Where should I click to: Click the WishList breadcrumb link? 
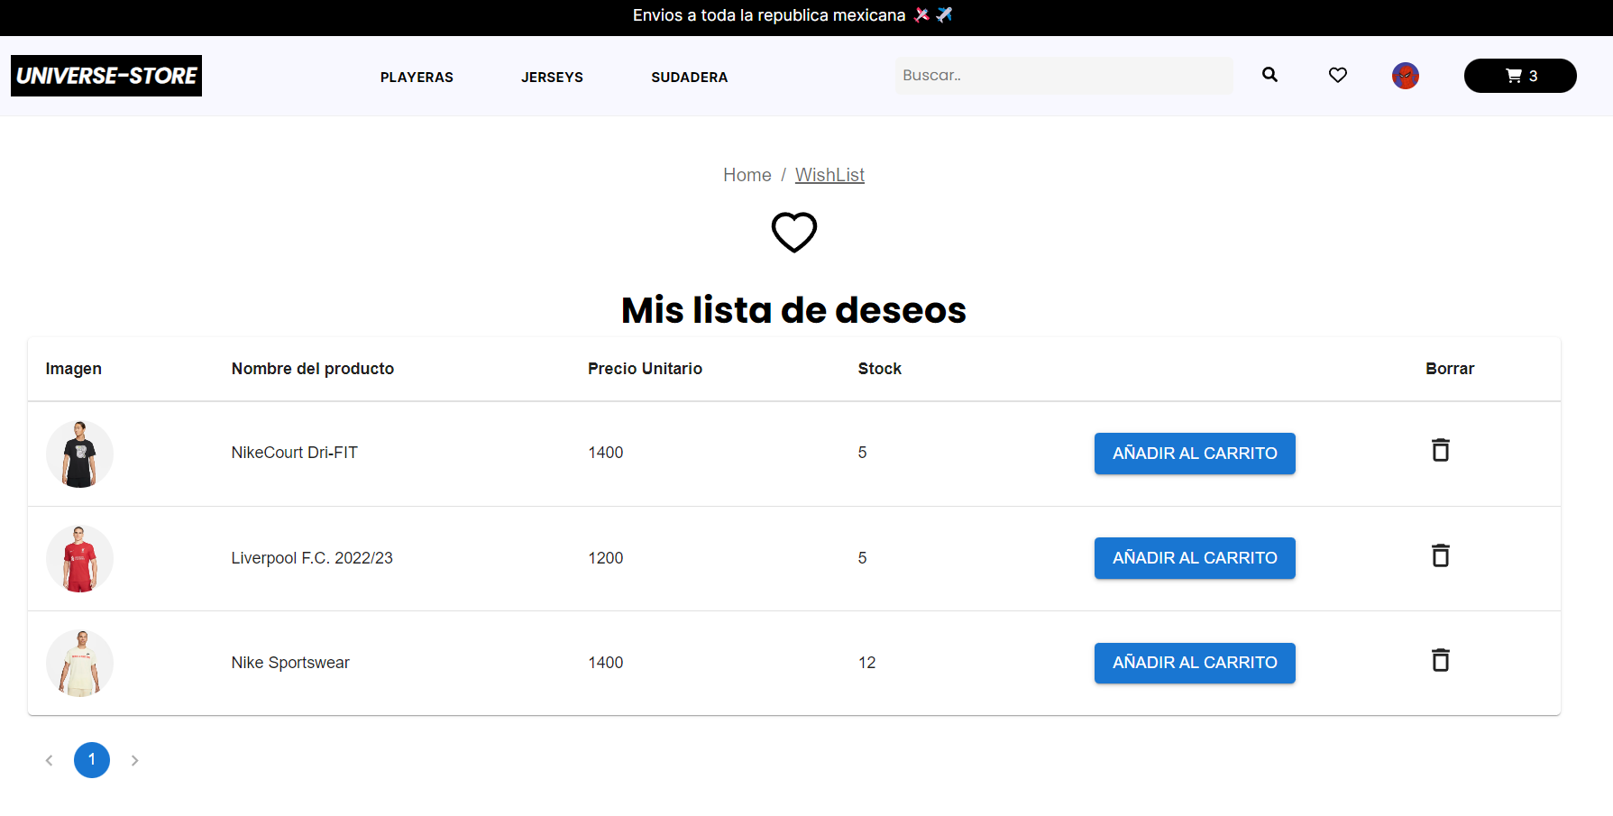click(829, 175)
